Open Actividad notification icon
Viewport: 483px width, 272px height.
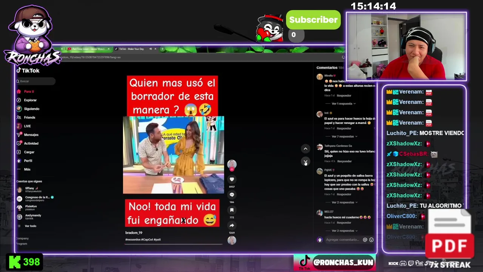coord(18,143)
